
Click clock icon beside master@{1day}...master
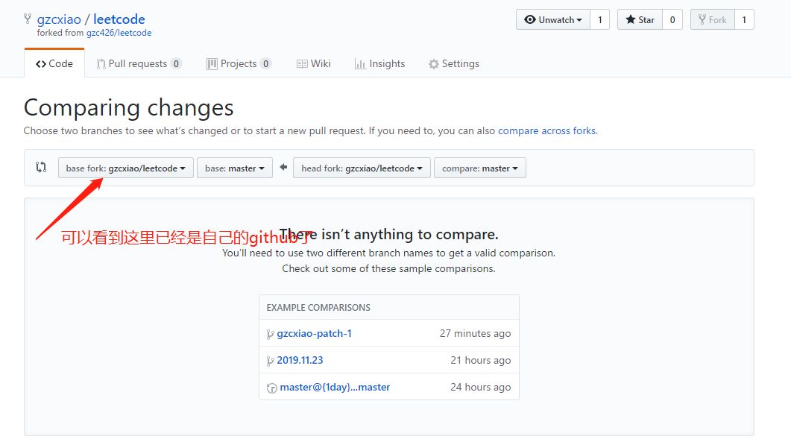tap(272, 388)
